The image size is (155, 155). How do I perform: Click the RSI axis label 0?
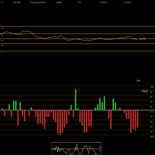point(2,53)
